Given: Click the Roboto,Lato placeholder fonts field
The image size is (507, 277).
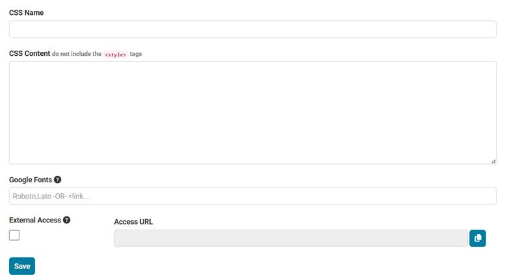Looking at the screenshot, I should (x=253, y=196).
